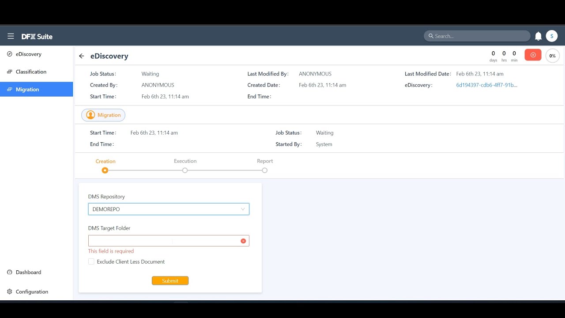Click the red cancel job button
Screen dimensions: 565x318
(533, 55)
